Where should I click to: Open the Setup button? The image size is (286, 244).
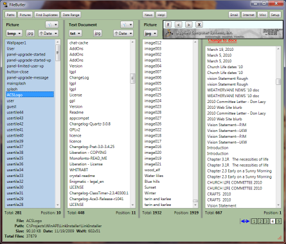coord(275,15)
